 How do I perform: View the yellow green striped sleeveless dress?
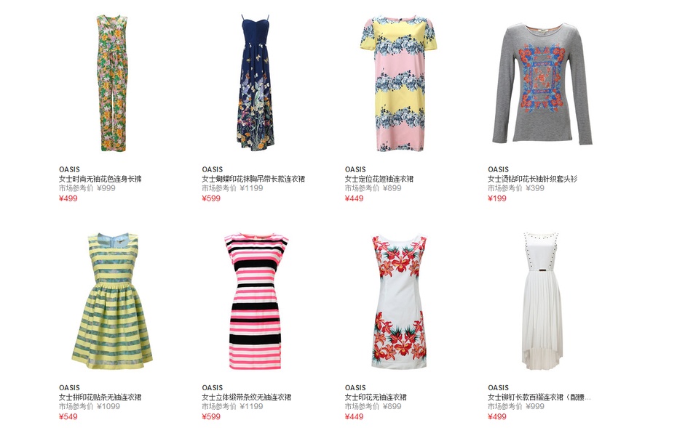tap(112, 302)
